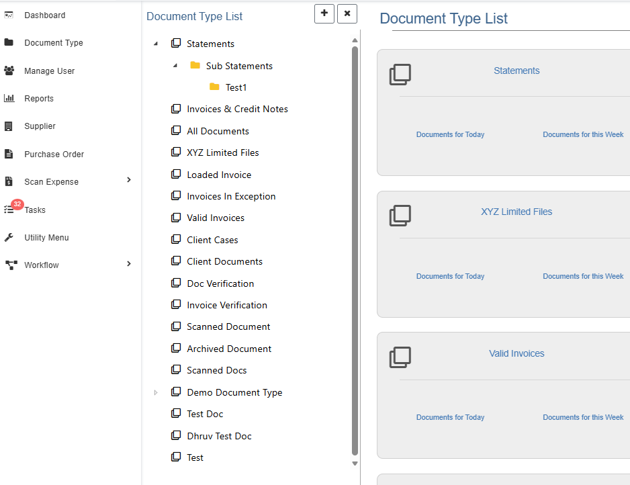Click the Dashboard icon in sidebar
Screen dimensions: 630x485
tap(9, 15)
